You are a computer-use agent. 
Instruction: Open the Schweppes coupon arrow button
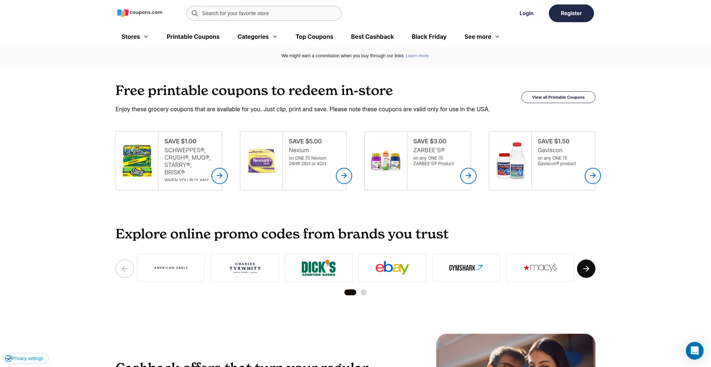(x=220, y=176)
